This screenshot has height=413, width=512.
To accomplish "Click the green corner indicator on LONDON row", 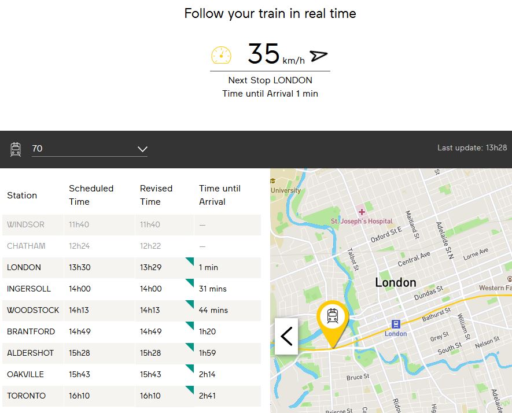I will point(189,261).
